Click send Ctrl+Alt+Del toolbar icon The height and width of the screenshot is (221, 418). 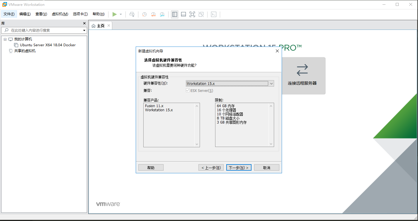pos(132,14)
